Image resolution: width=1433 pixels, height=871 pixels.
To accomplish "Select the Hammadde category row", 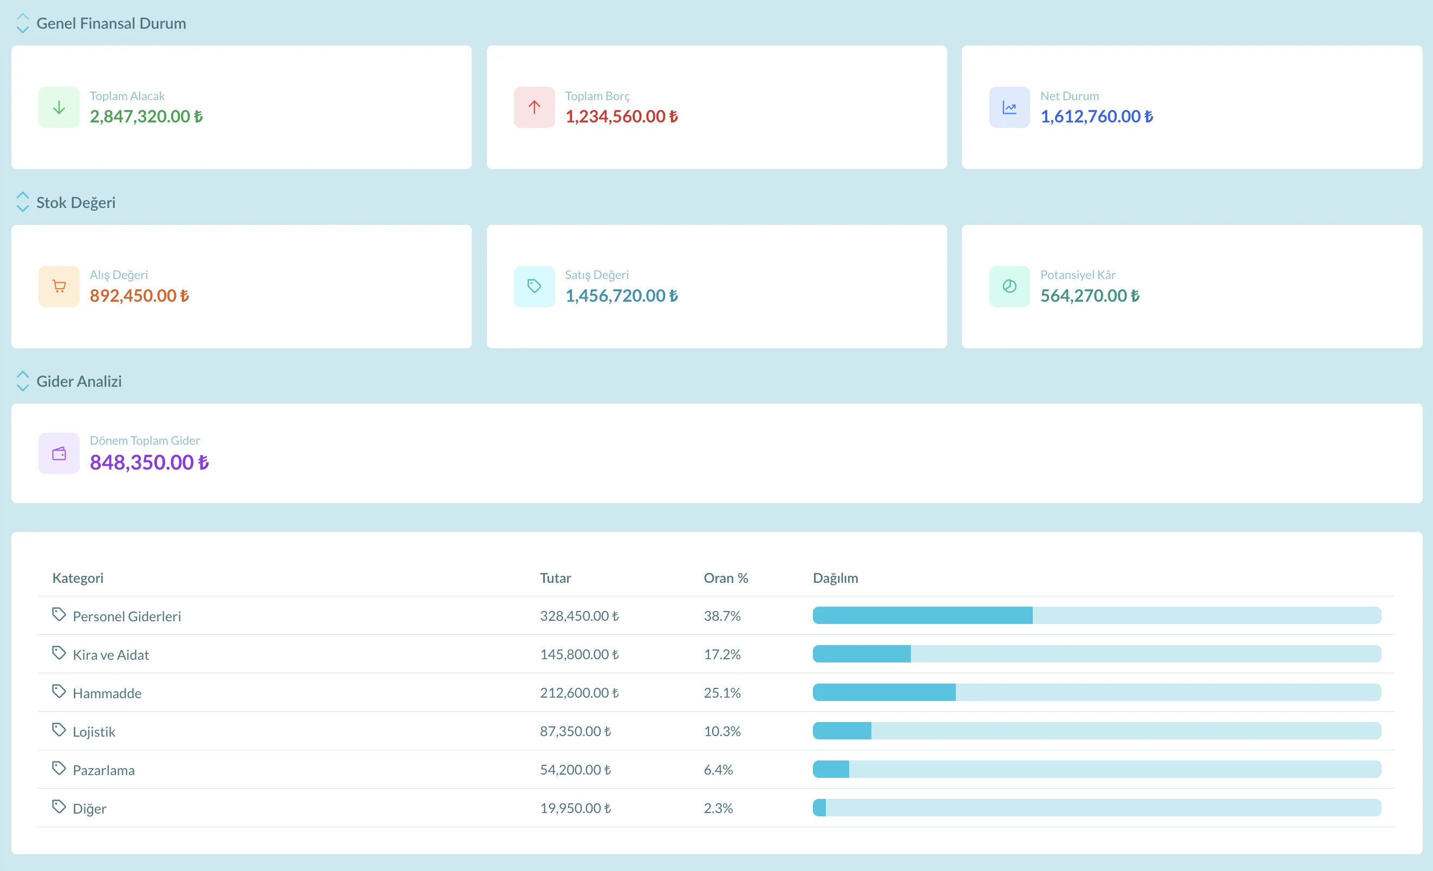I will [x=716, y=692].
